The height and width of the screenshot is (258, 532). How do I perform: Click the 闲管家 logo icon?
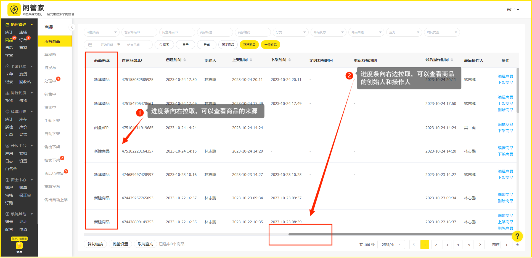click(14, 10)
